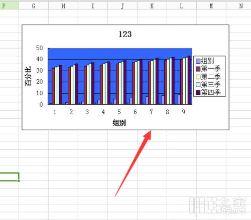Image resolution: width=251 pixels, height=220 pixels.
Task: Click category label 5 on x-axis
Action: 119,112
